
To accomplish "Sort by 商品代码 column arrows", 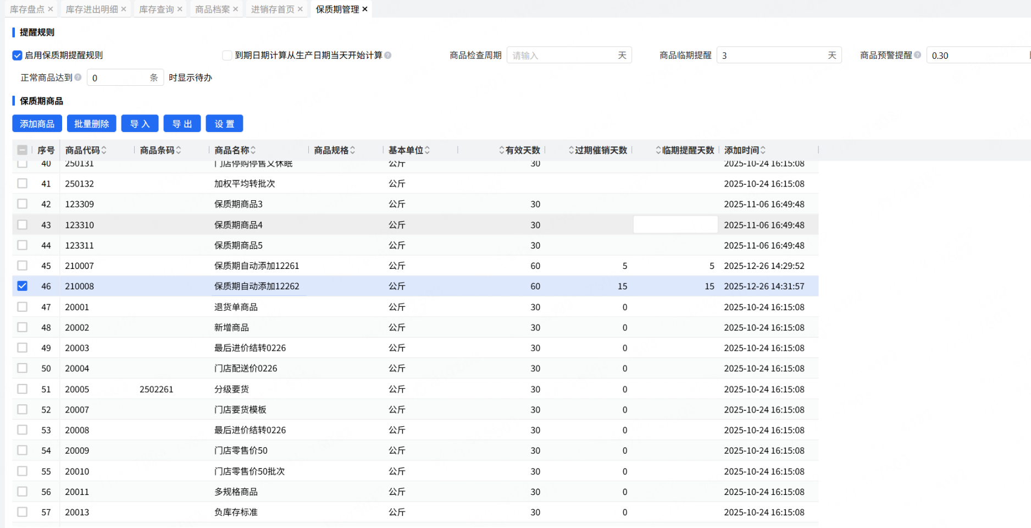I will (104, 150).
